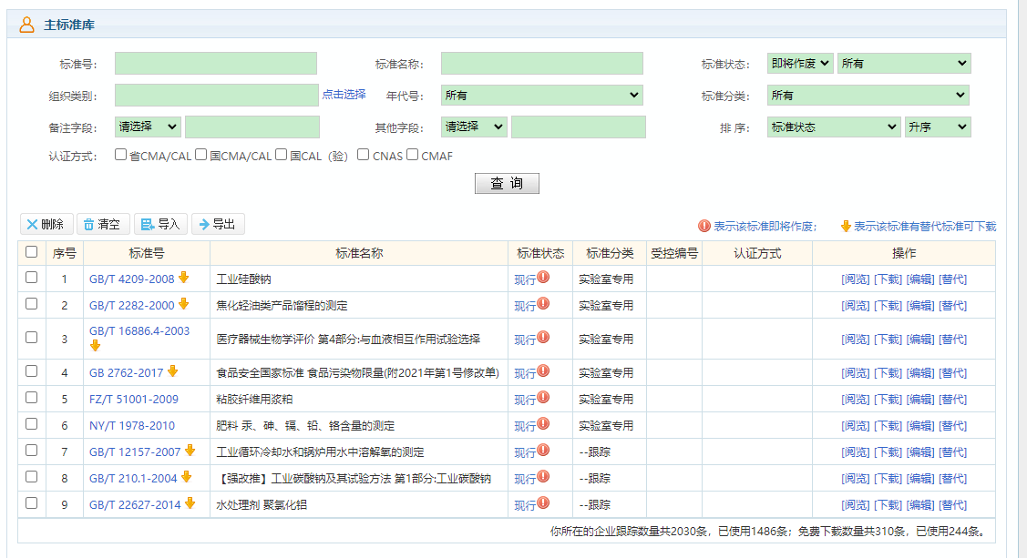Open standard link NY/T 1978-2010
Viewport: 1027px width, 558px height.
click(131, 425)
